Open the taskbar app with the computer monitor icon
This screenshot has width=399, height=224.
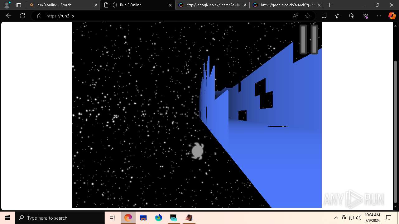pos(174,218)
